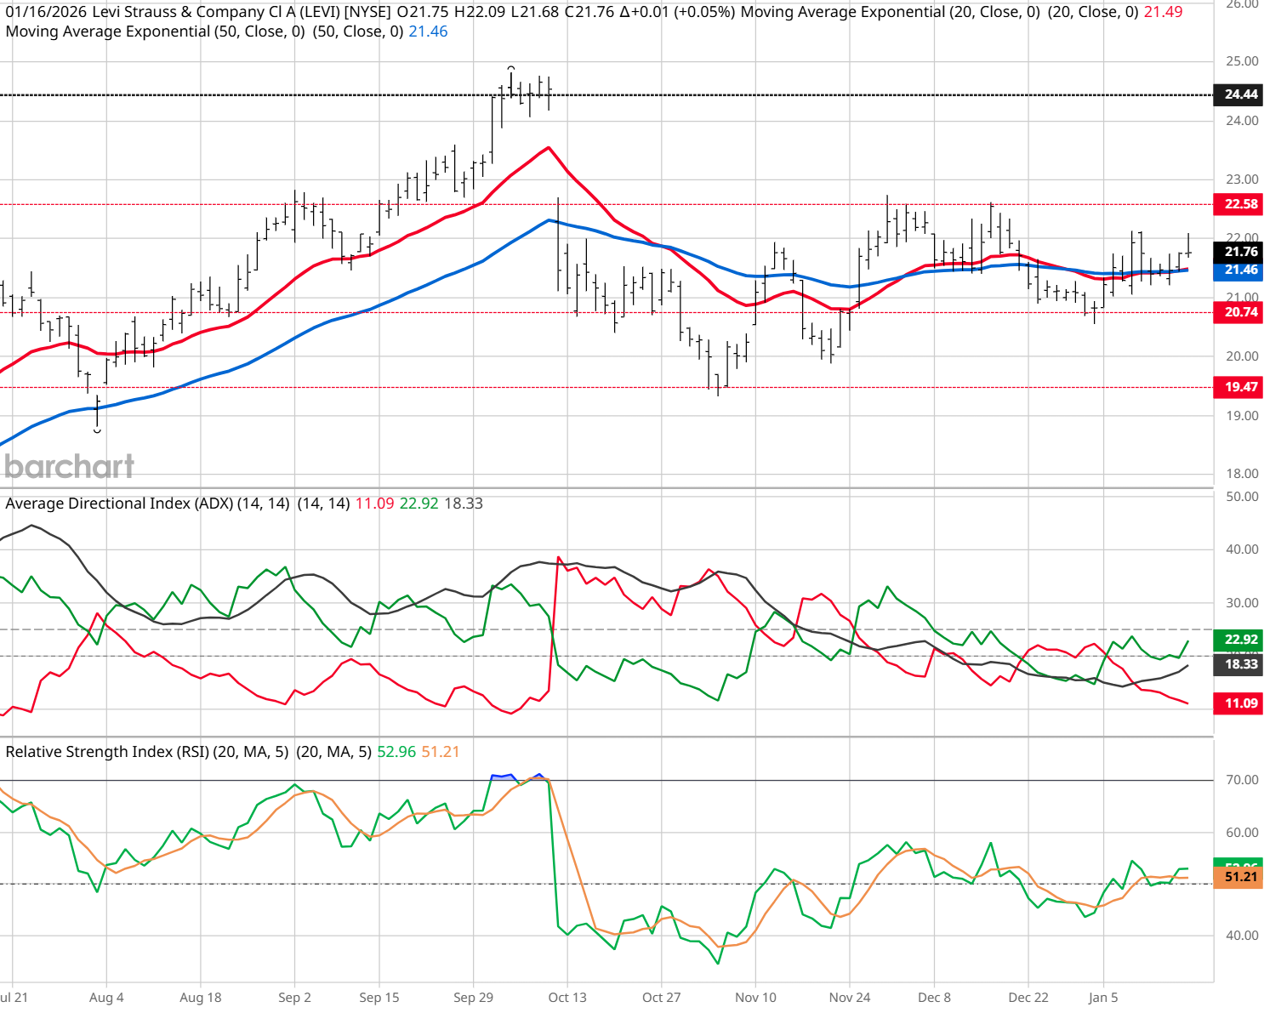Click the low marker arc below August low bar
1264x1013 pixels.
pos(98,431)
